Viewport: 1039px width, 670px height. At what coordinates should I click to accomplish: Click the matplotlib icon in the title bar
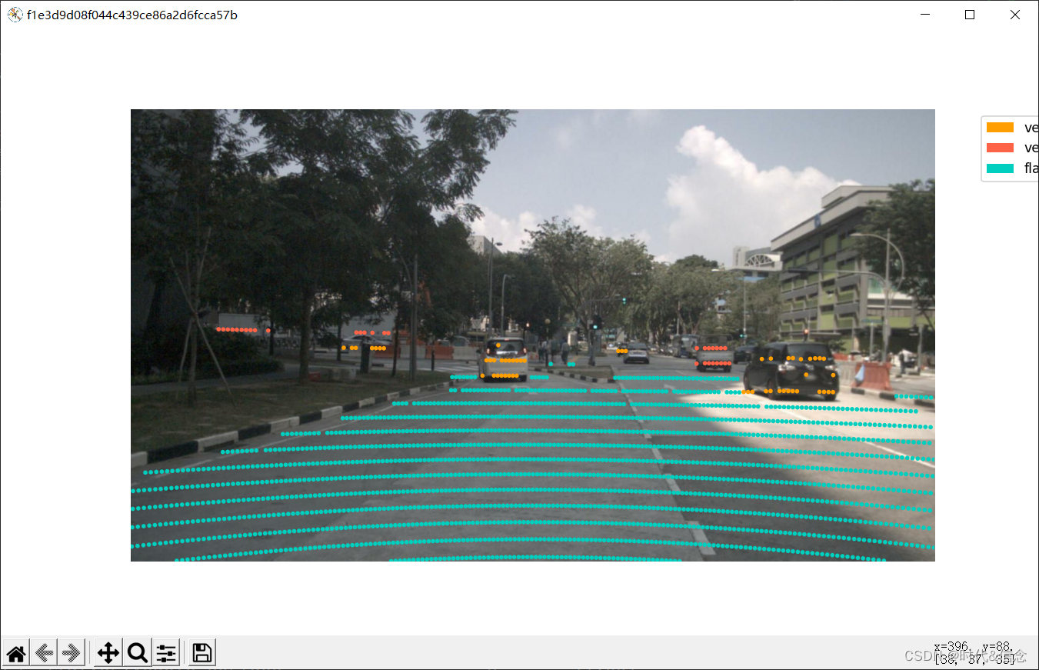tap(15, 15)
